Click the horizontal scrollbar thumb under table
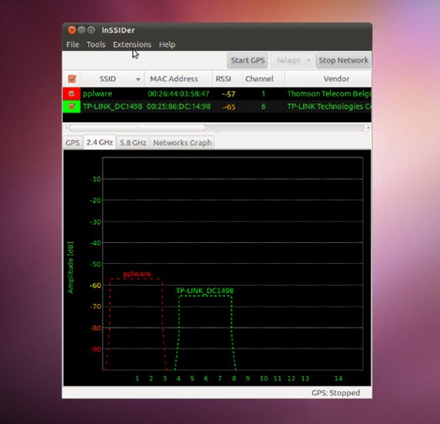440x424 pixels. pos(138,127)
